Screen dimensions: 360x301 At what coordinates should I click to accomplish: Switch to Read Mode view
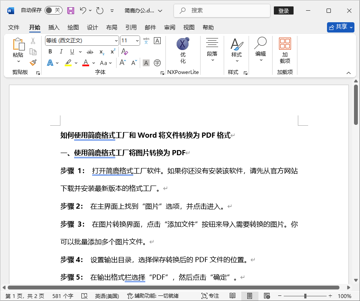pyautogui.click(x=232, y=295)
